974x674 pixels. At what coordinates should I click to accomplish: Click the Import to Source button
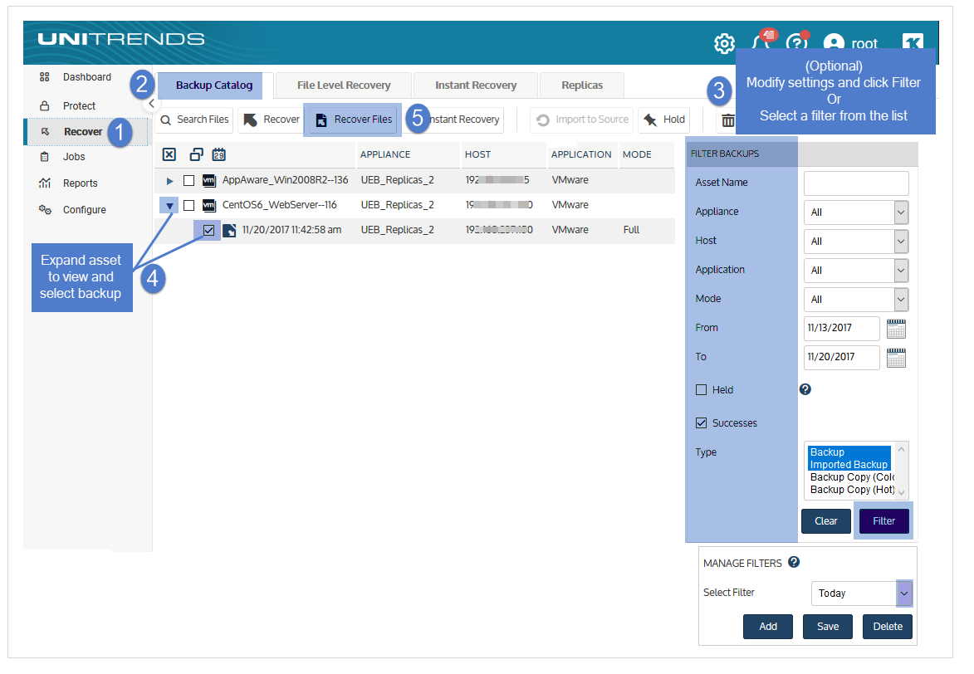(x=582, y=120)
